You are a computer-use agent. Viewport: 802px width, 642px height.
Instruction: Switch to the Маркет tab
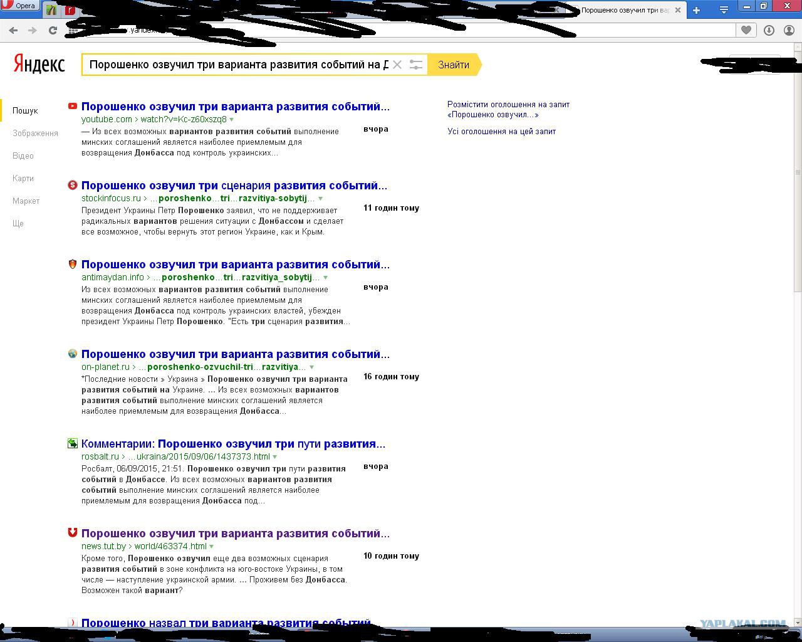coord(26,201)
